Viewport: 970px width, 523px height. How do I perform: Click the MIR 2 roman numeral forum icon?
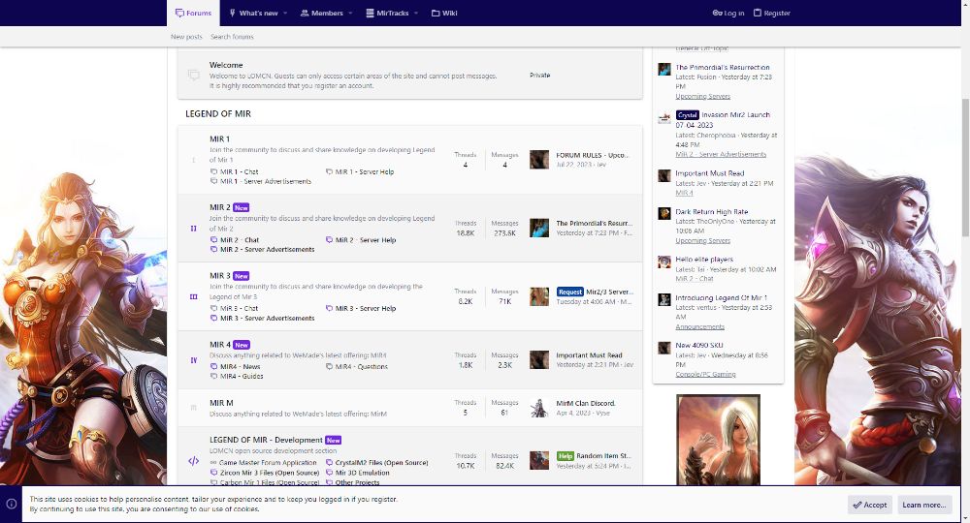pos(193,229)
